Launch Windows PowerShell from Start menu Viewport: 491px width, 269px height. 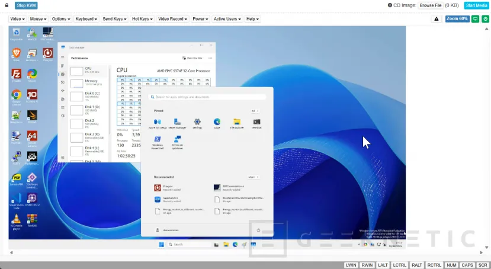pyautogui.click(x=158, y=140)
